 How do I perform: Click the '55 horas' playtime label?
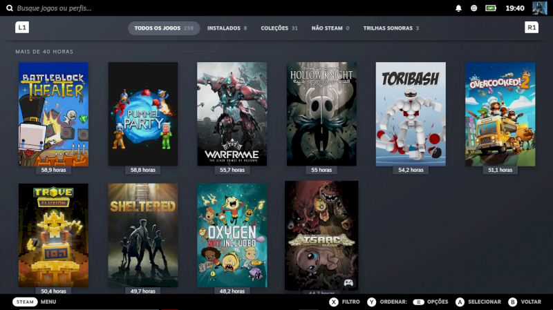point(321,170)
